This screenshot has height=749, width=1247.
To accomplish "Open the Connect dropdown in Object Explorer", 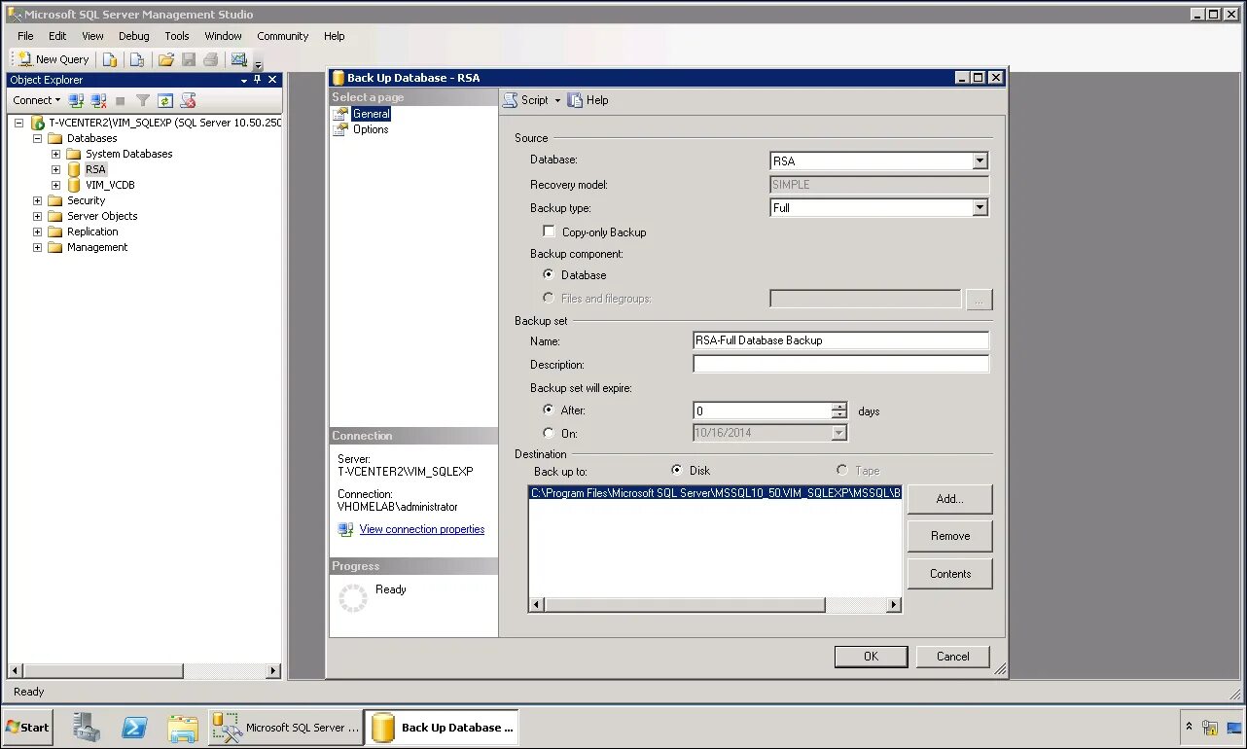I will 37,100.
